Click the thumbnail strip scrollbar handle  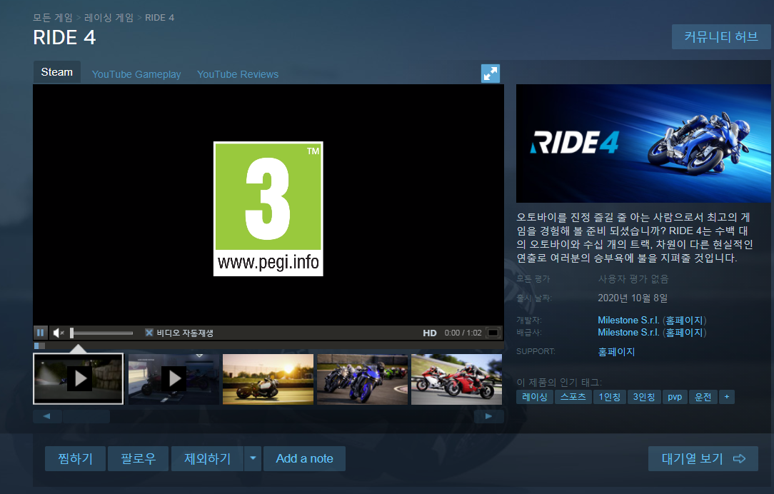click(86, 416)
